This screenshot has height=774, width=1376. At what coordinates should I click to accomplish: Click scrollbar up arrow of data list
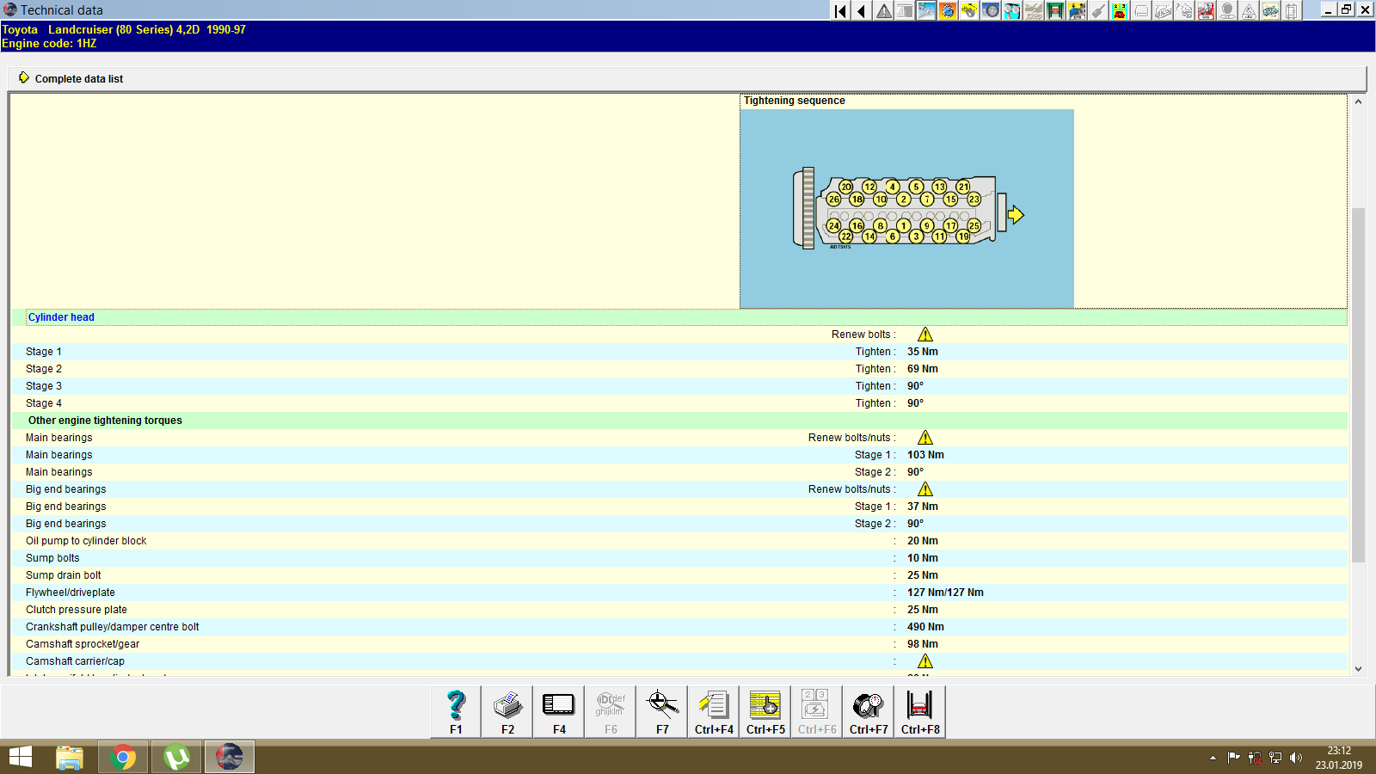[1358, 101]
